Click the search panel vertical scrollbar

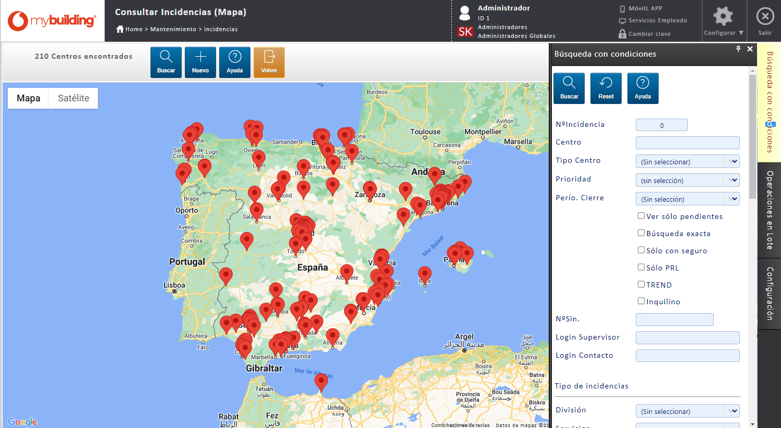point(752,136)
